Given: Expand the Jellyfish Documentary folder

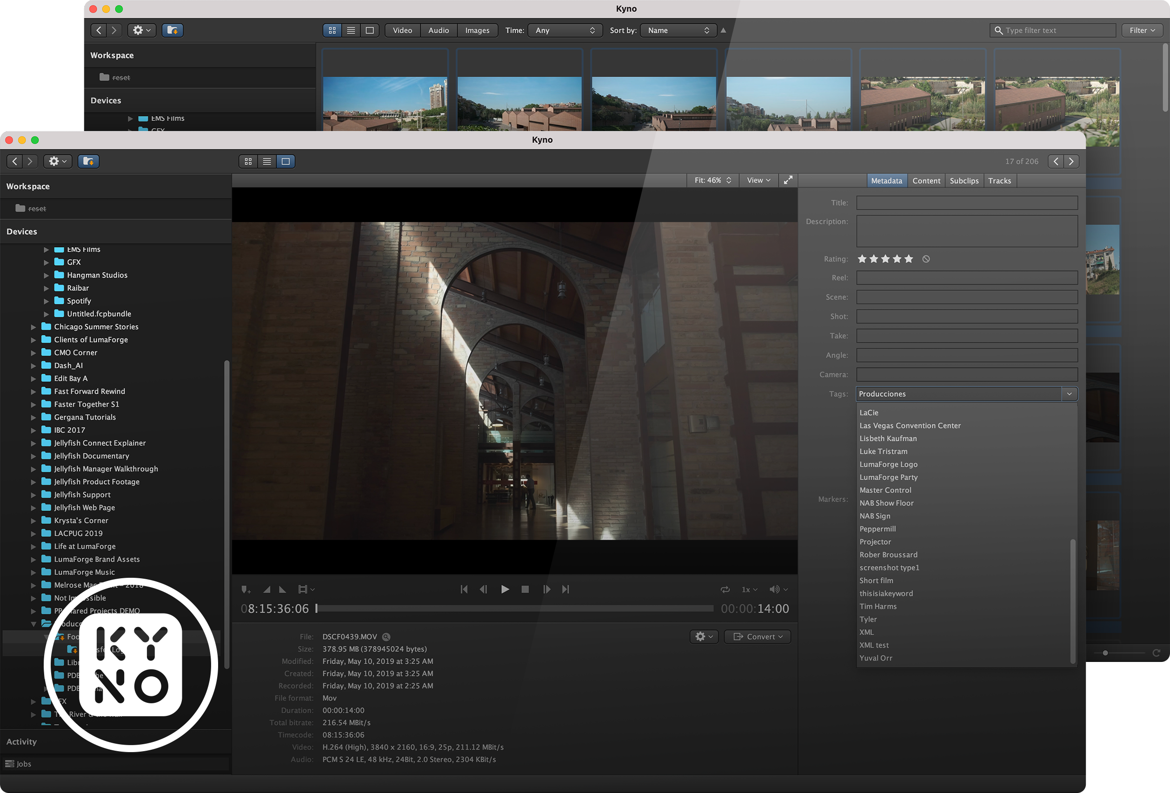Looking at the screenshot, I should [x=34, y=456].
